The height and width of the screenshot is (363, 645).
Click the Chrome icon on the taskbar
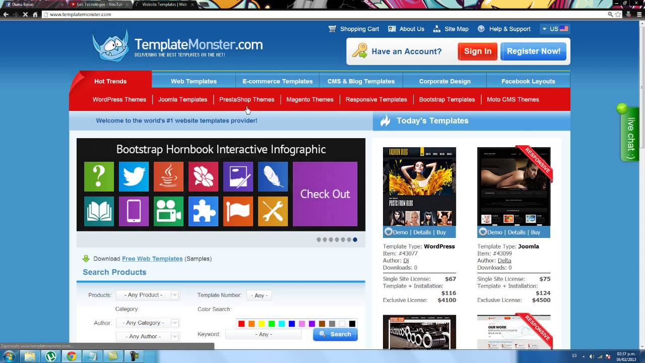click(x=72, y=356)
